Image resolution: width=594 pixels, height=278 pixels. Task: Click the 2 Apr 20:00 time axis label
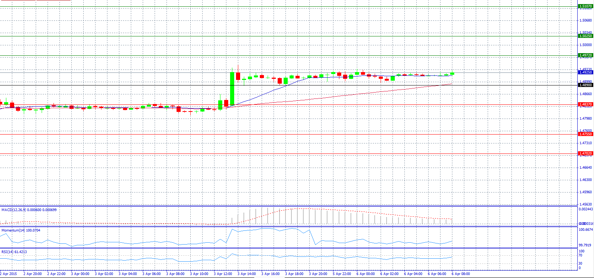click(x=32, y=274)
